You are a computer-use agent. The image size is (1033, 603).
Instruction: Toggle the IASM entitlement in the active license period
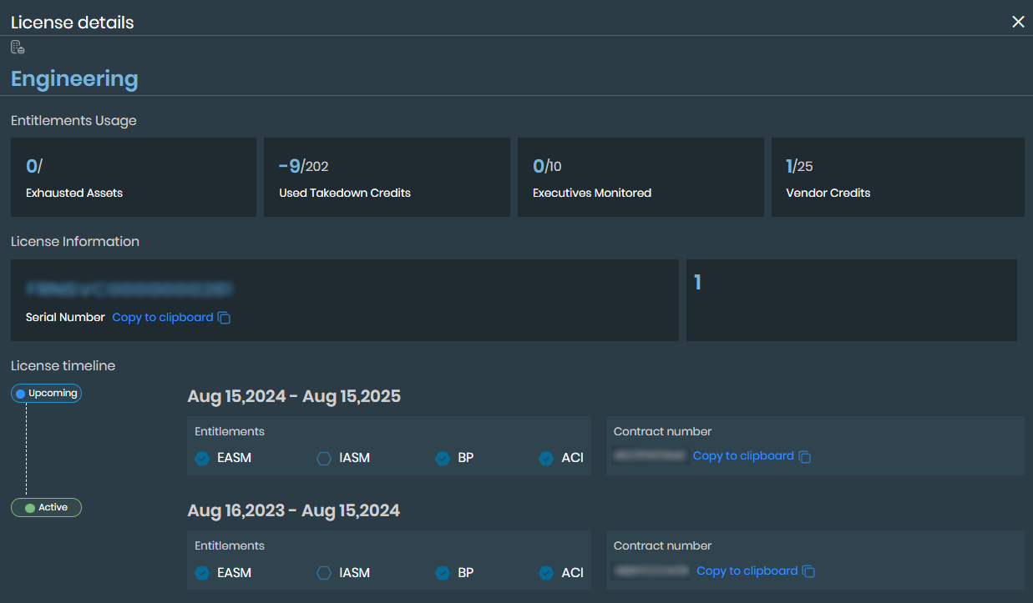[323, 573]
